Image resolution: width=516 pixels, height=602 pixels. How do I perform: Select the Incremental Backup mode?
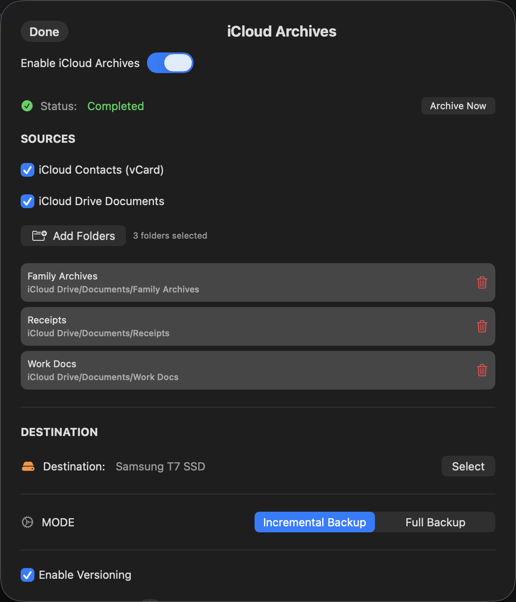click(x=314, y=522)
